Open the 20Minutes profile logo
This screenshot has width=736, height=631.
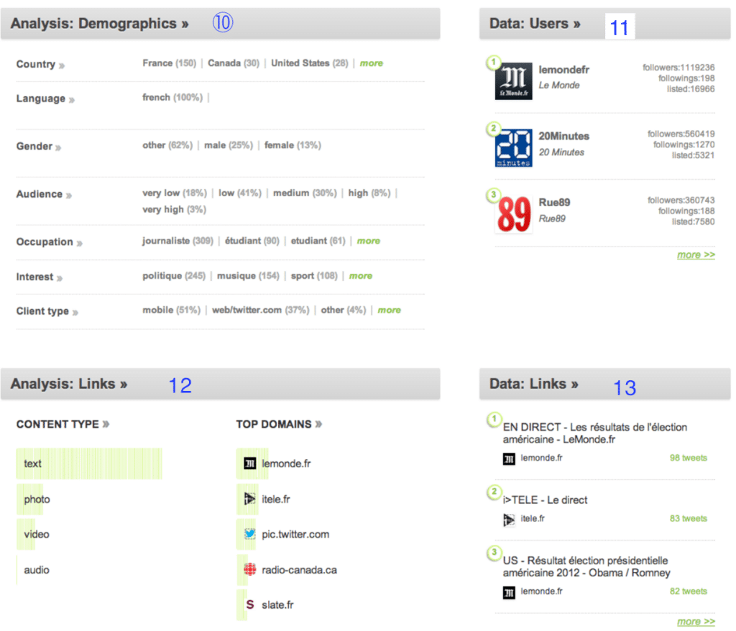(x=513, y=148)
